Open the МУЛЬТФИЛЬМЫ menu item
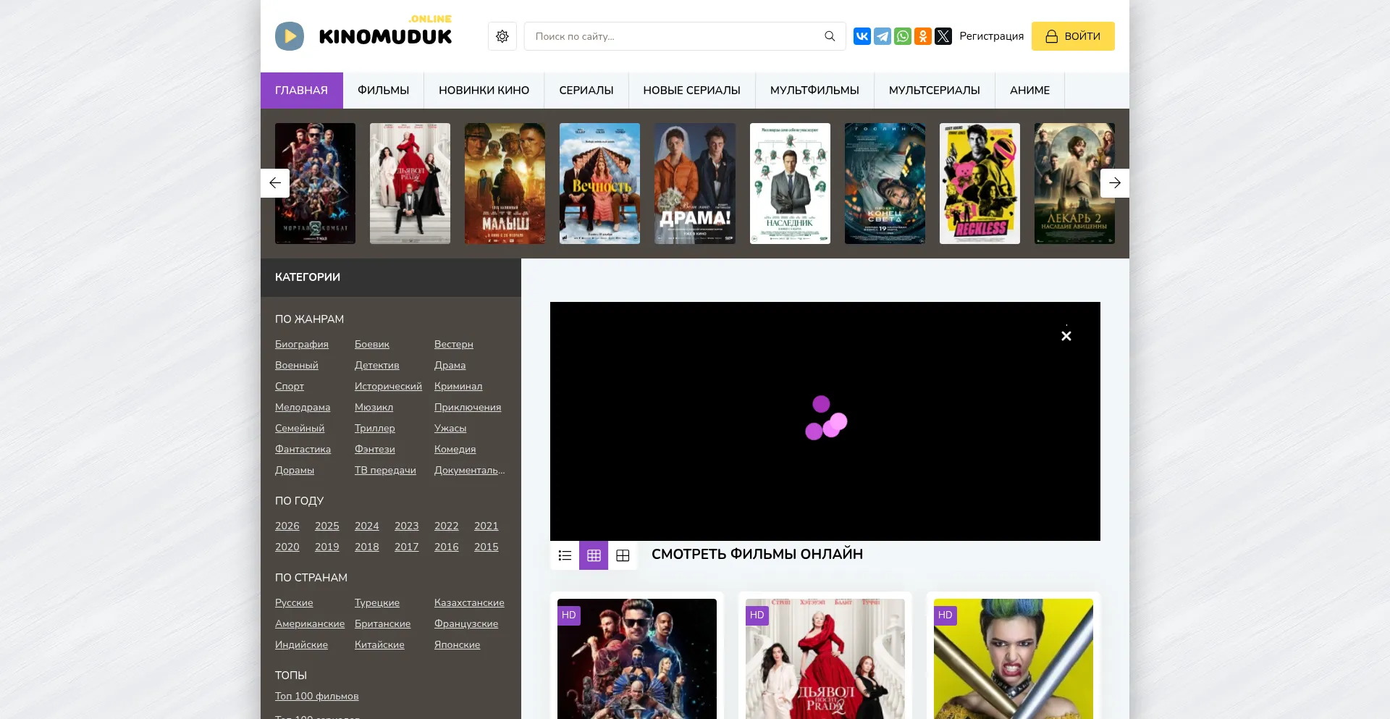 815,91
